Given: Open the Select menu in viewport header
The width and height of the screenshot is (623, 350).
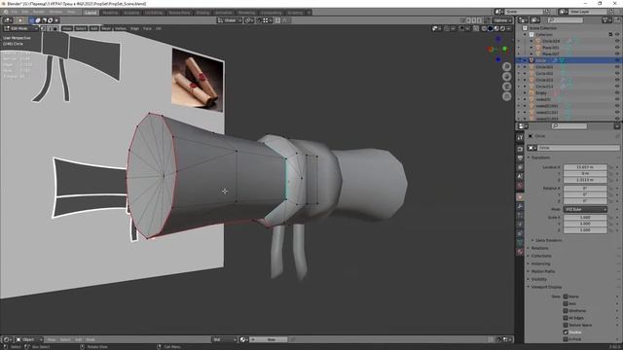Looking at the screenshot, I should point(81,28).
